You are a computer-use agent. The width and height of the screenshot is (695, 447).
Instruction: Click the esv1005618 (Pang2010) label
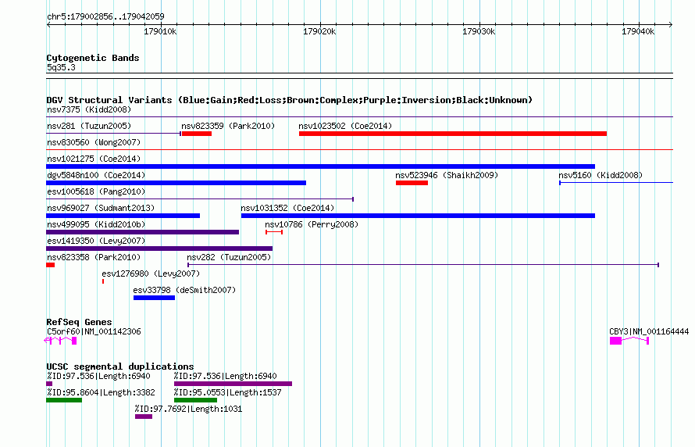coord(96,191)
